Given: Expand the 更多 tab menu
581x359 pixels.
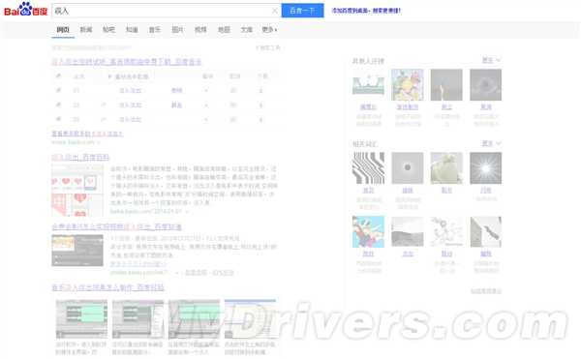Looking at the screenshot, I should [x=269, y=30].
